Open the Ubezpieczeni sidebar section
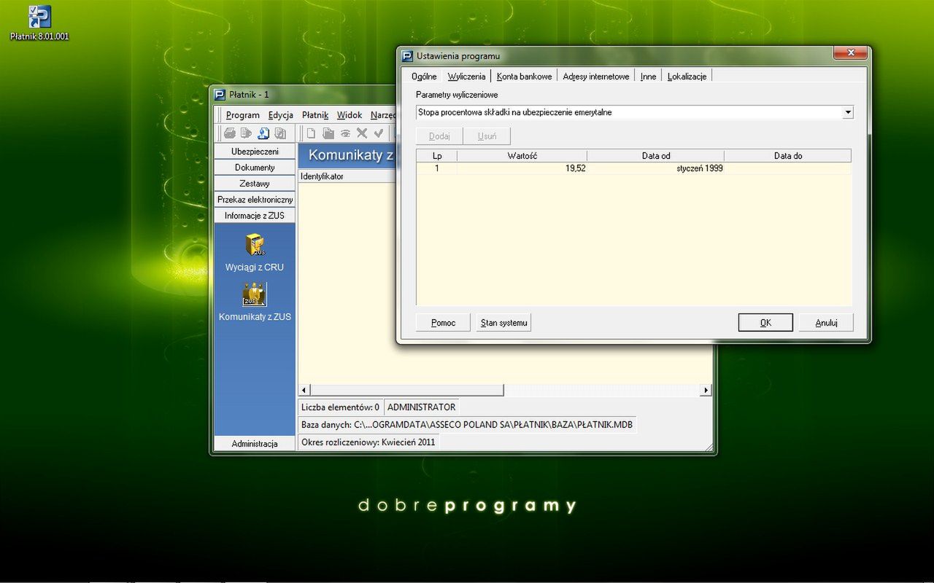Screen dimensions: 934x583 point(255,152)
